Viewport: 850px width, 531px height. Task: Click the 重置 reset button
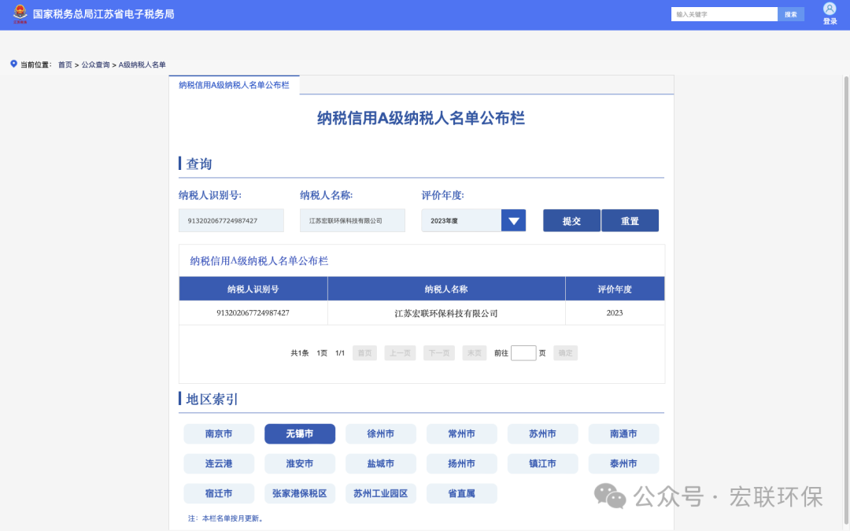(x=630, y=220)
